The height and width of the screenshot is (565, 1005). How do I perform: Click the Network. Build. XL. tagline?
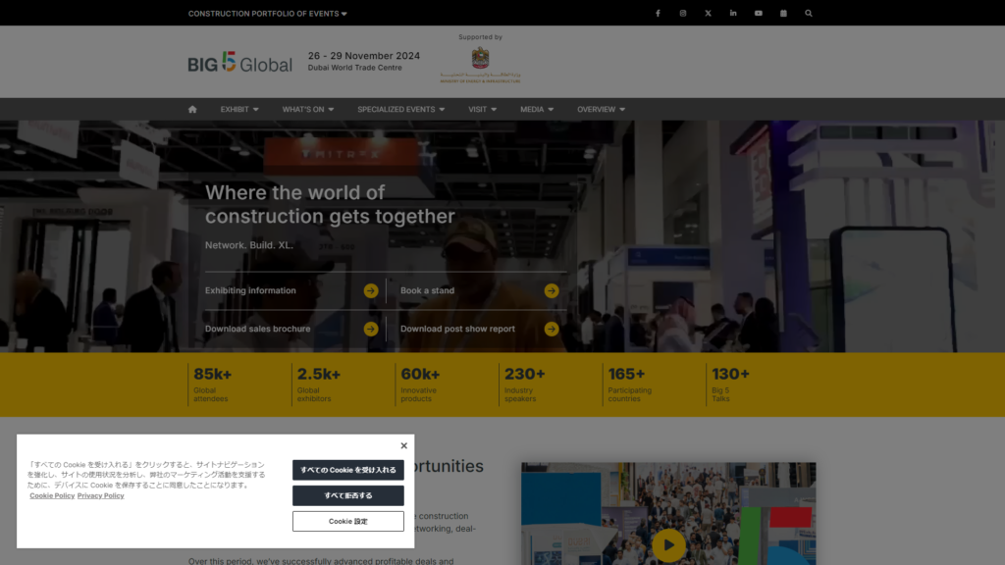[249, 245]
